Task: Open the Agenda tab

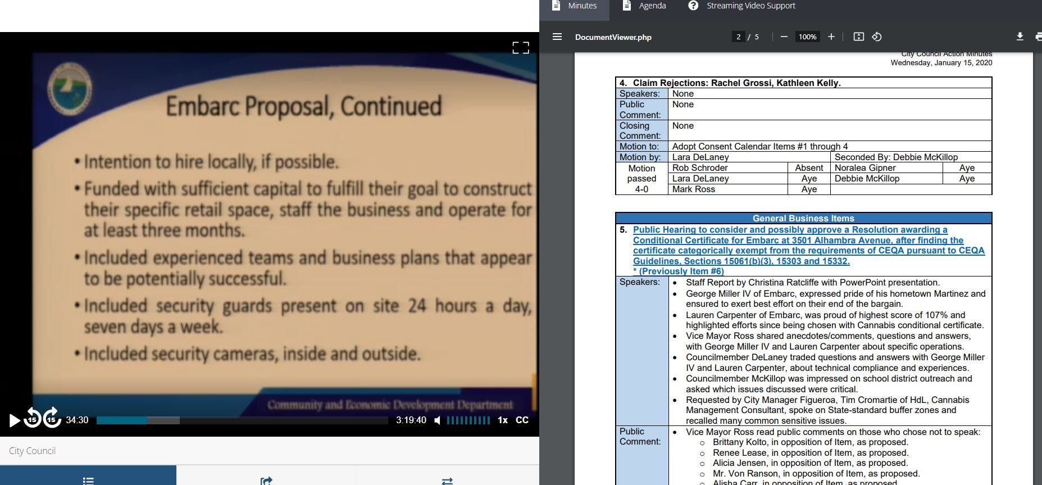Action: (x=644, y=6)
